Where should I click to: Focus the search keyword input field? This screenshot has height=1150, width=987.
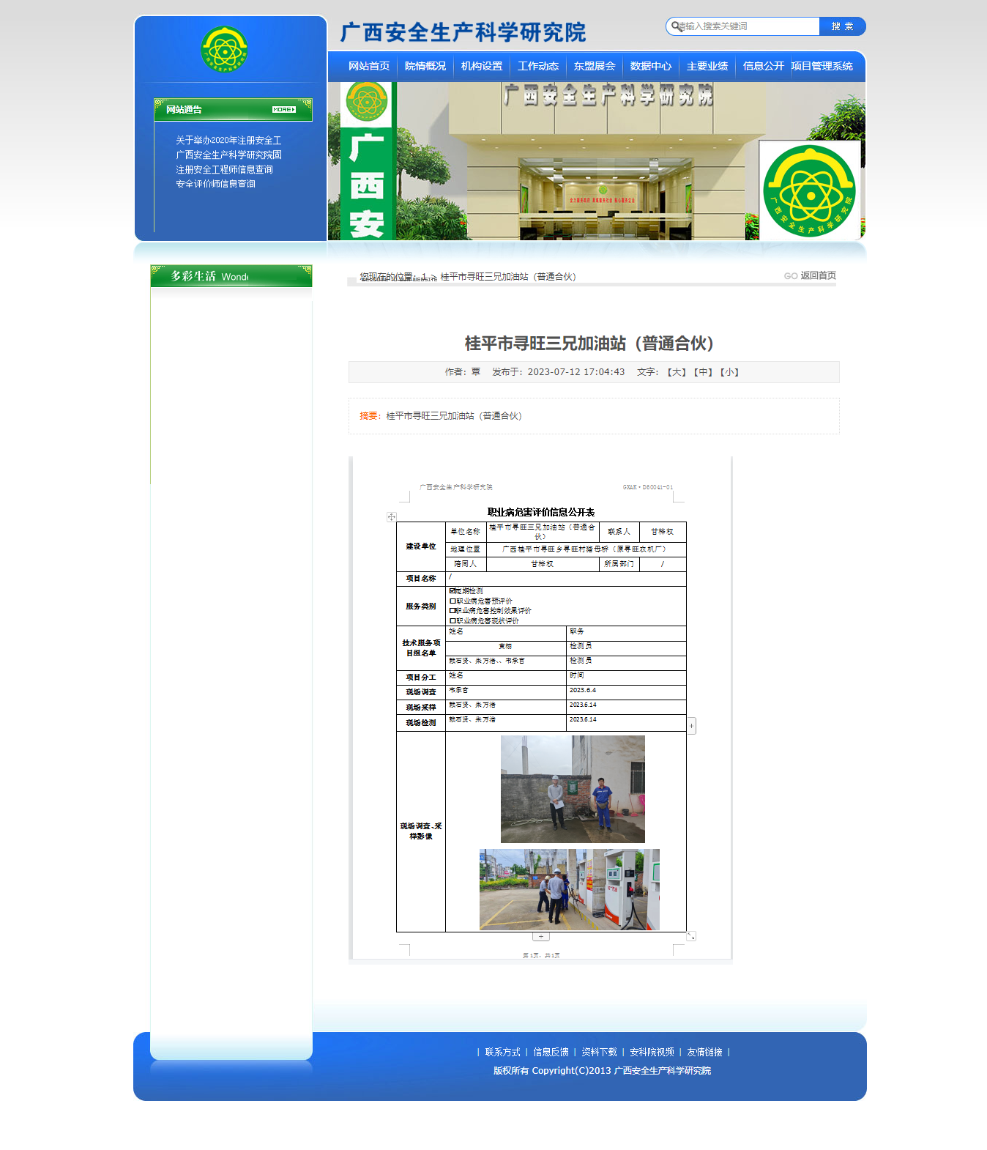tap(745, 26)
